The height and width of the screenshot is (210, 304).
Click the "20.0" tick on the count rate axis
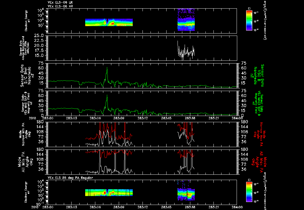pyautogui.click(x=39, y=45)
